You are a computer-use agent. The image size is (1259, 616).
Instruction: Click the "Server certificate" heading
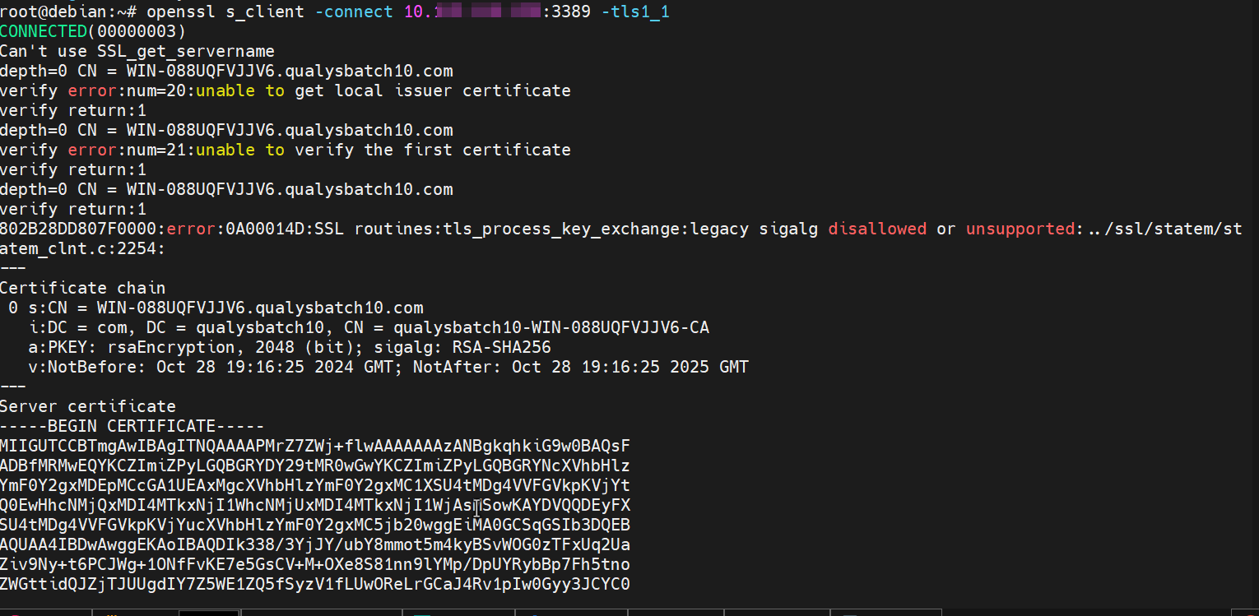click(87, 406)
